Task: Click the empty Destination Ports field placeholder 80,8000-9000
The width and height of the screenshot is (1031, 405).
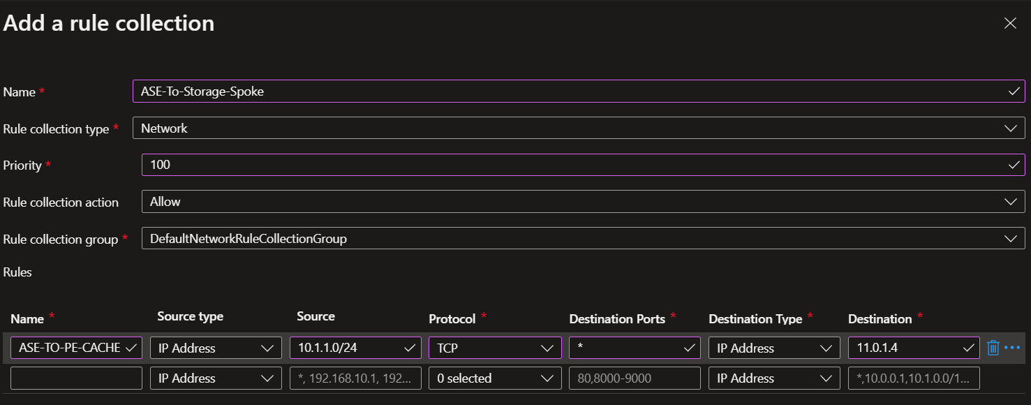Action: [x=635, y=378]
